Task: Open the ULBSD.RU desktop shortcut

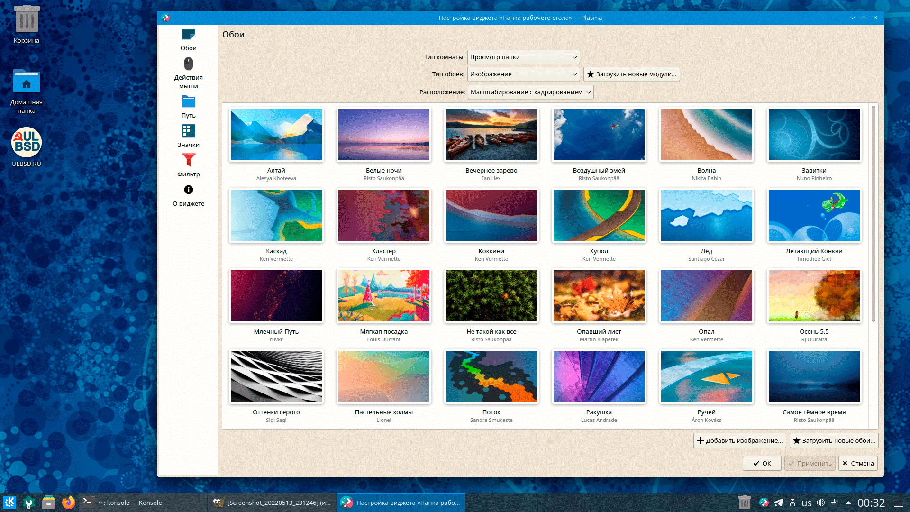Action: [27, 143]
